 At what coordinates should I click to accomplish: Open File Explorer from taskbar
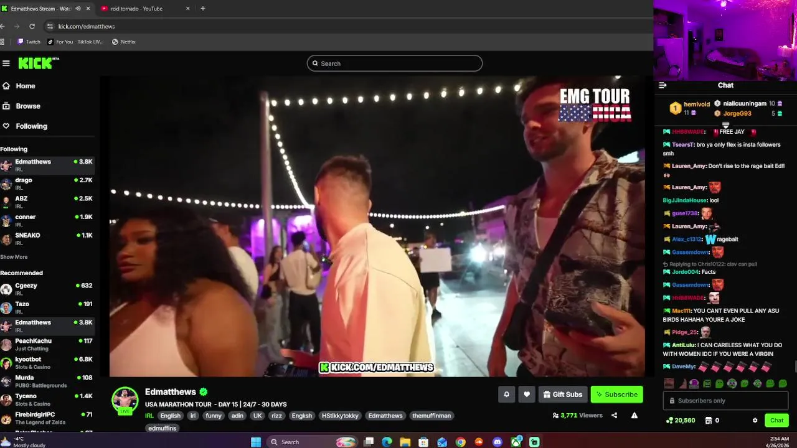405,442
